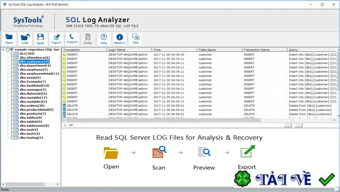Open Help from the toolbar
Viewport: 340px width, 192px height.
[x=104, y=38]
